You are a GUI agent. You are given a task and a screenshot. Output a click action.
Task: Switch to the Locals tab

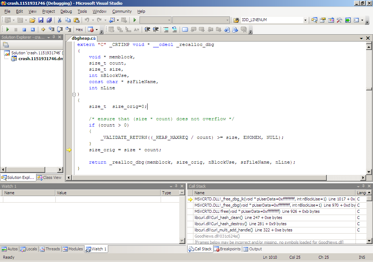point(29,249)
